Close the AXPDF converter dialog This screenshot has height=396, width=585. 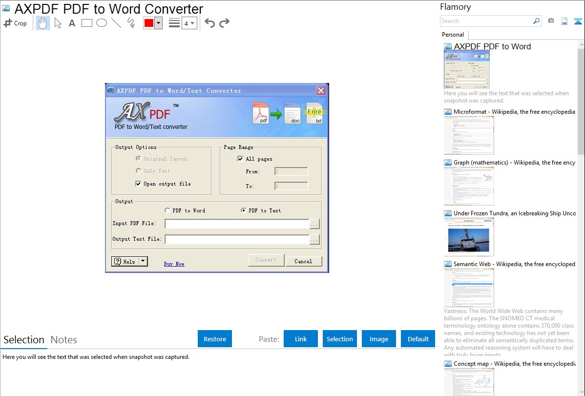coord(321,91)
